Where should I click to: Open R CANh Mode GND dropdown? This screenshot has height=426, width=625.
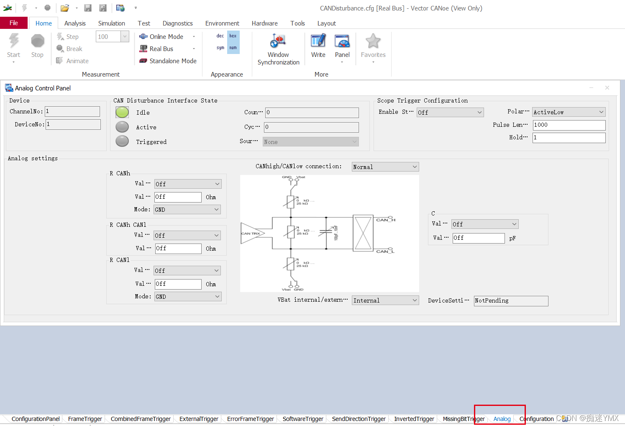187,209
